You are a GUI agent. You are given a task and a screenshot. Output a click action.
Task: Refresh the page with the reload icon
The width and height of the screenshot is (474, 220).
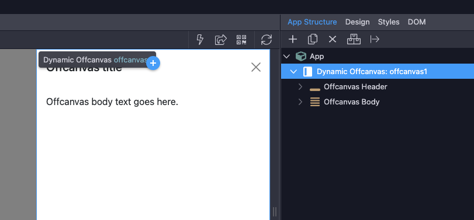[x=267, y=40]
